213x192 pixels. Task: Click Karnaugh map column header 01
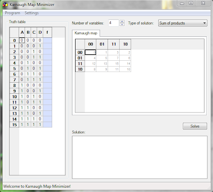click(102, 44)
